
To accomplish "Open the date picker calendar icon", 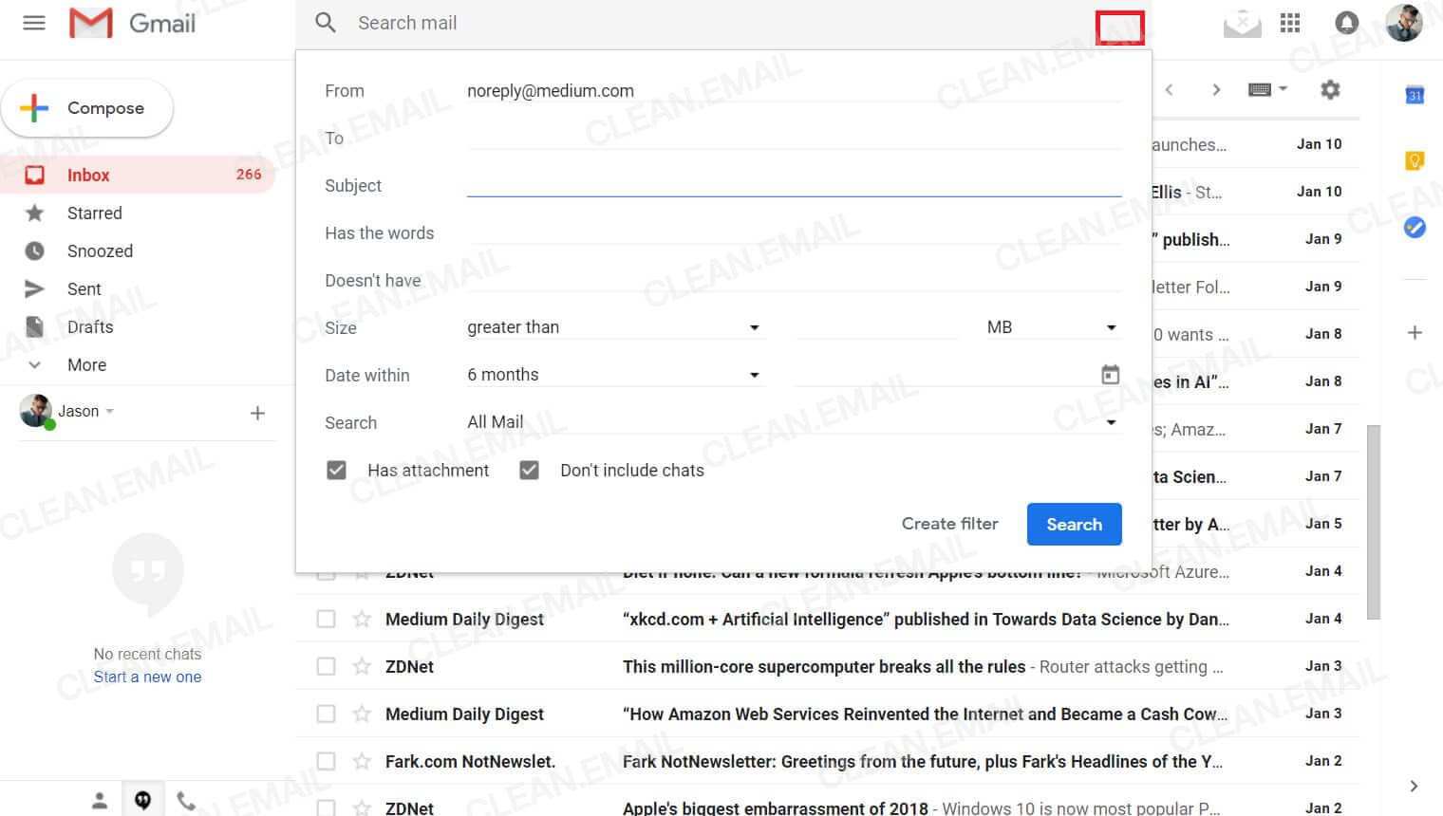I will point(1110,375).
